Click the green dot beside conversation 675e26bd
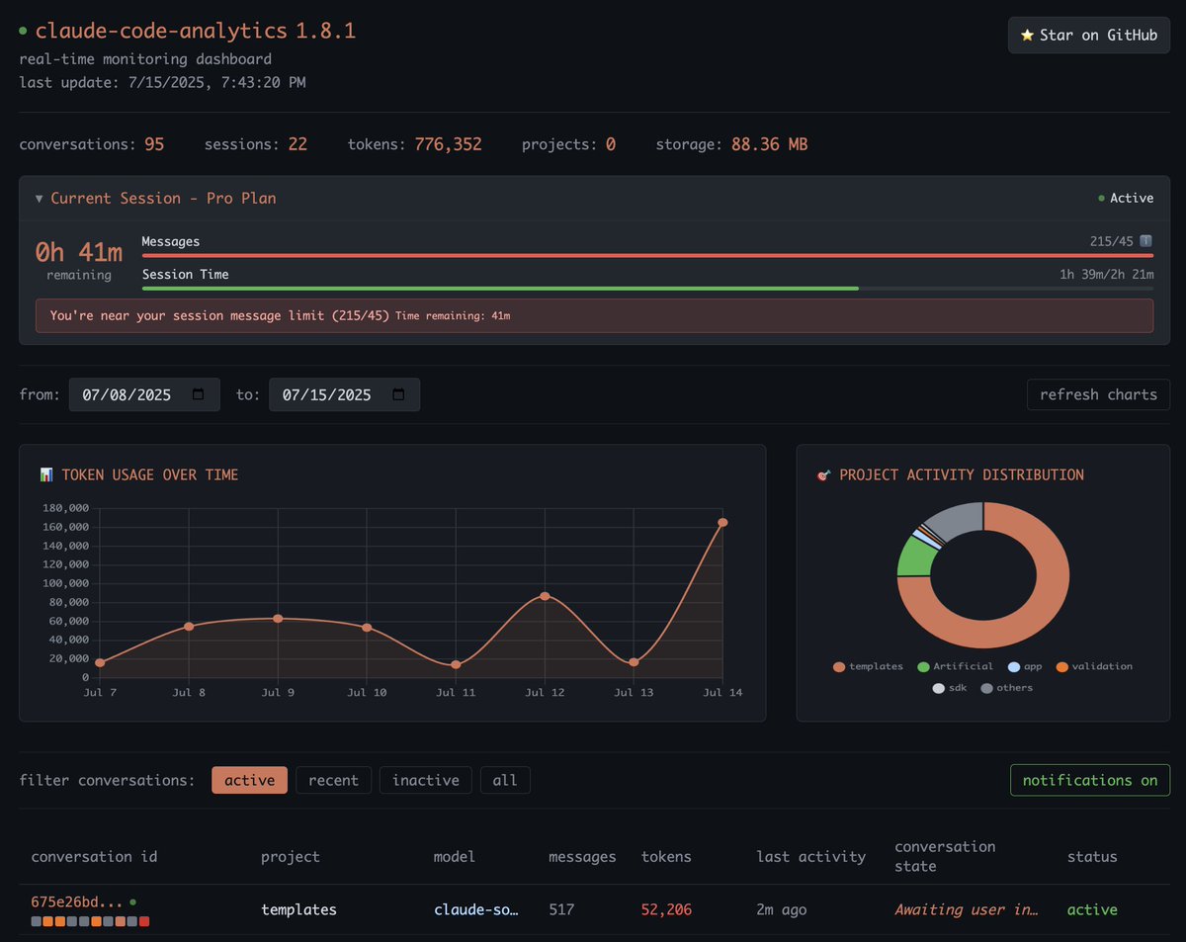The width and height of the screenshot is (1186, 942). click(x=132, y=902)
